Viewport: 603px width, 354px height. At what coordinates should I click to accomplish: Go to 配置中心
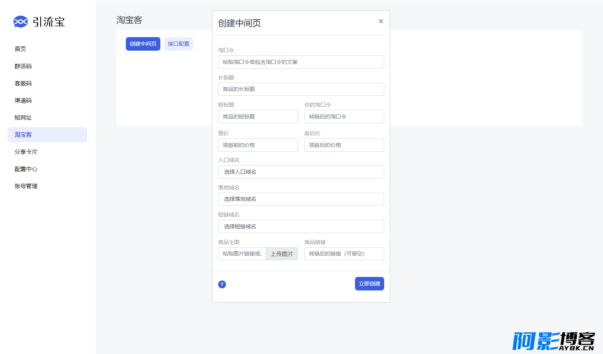coord(26,169)
